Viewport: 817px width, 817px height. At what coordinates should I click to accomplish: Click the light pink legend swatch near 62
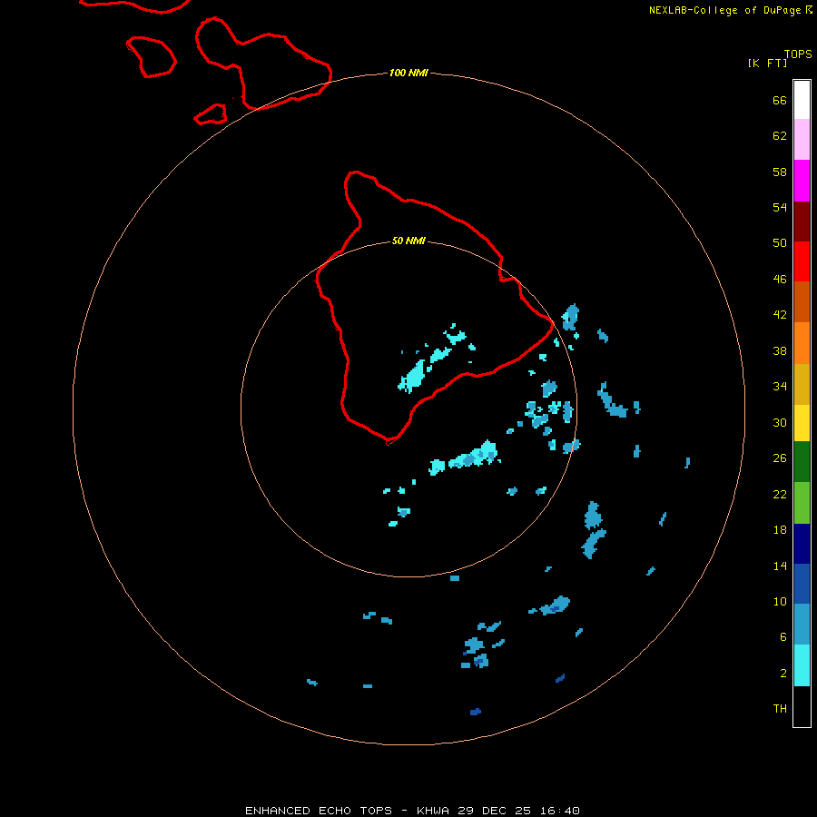point(802,139)
